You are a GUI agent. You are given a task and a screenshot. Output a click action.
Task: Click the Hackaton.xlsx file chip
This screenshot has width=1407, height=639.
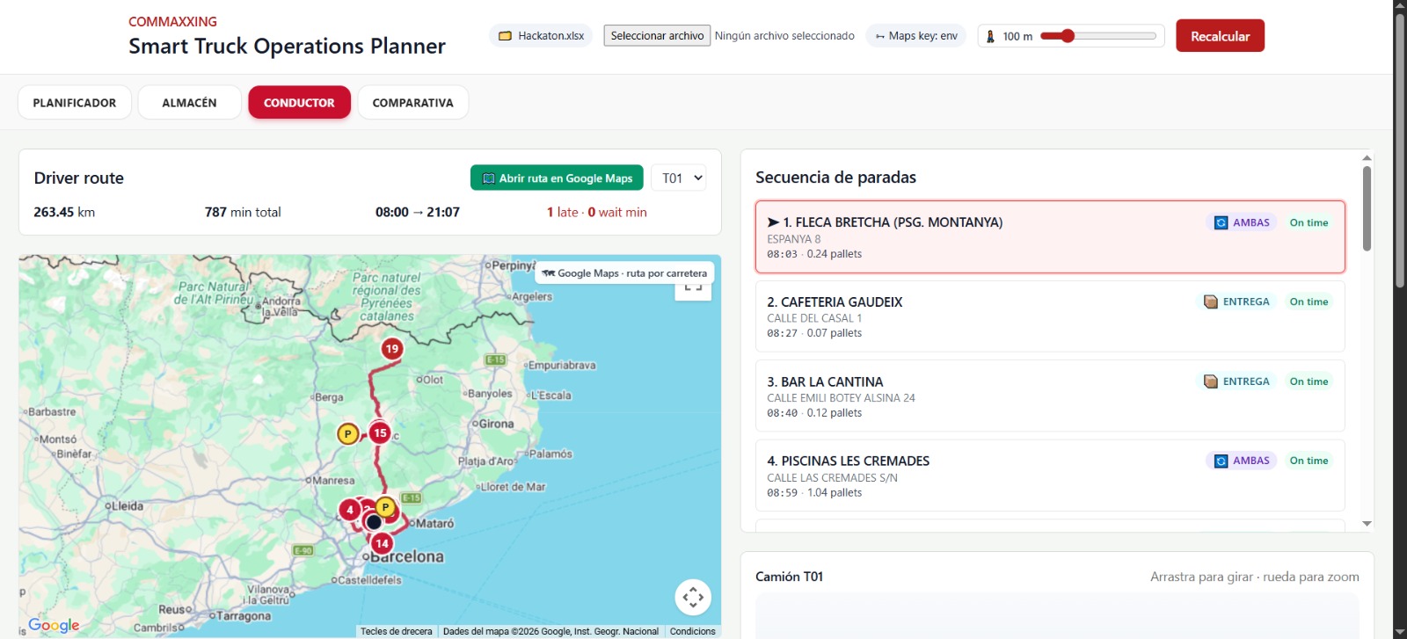541,36
